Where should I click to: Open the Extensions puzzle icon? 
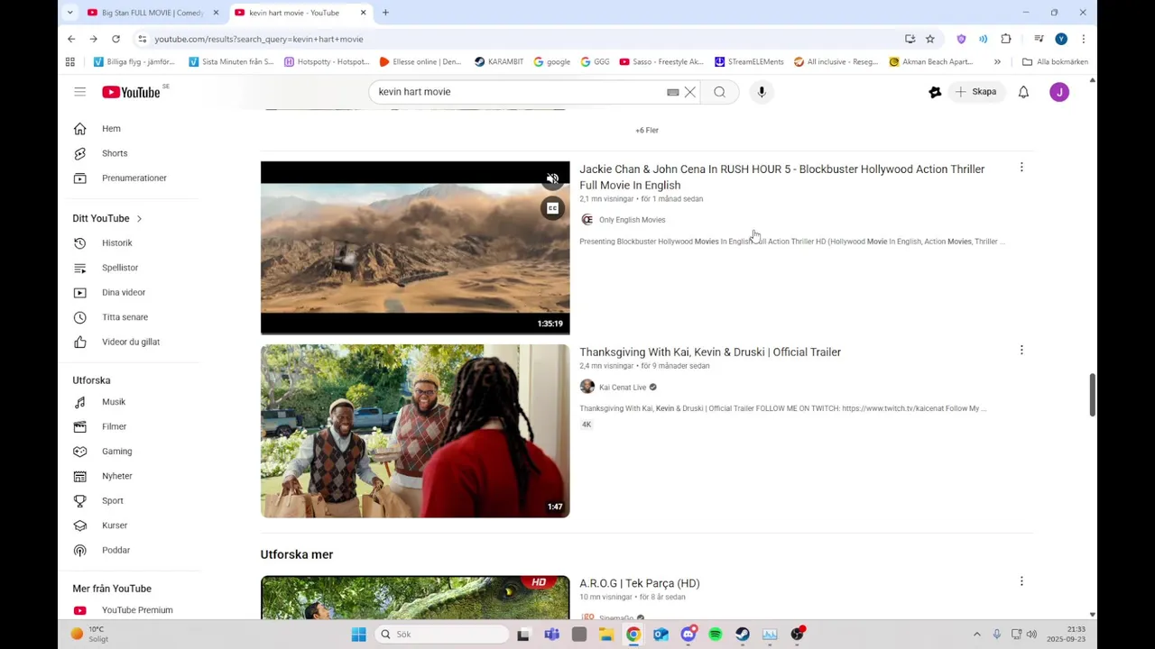click(x=1006, y=39)
